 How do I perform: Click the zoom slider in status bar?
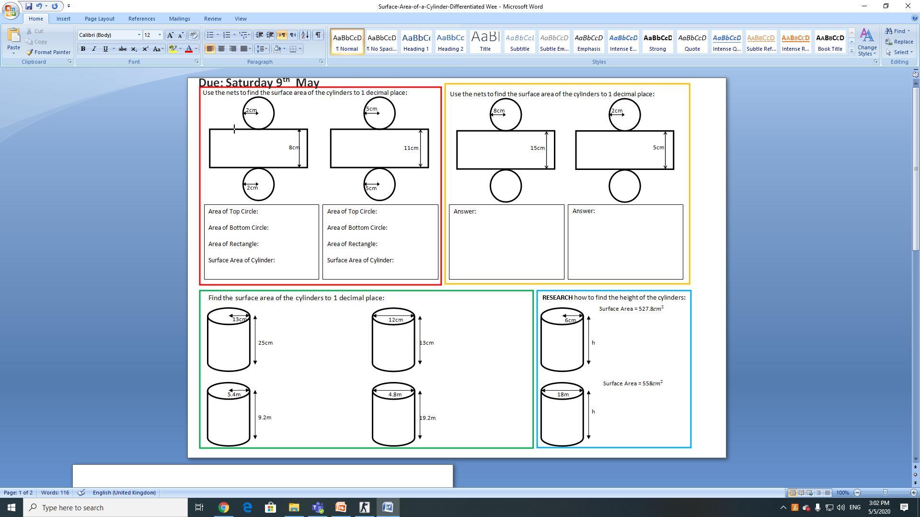coord(885,493)
